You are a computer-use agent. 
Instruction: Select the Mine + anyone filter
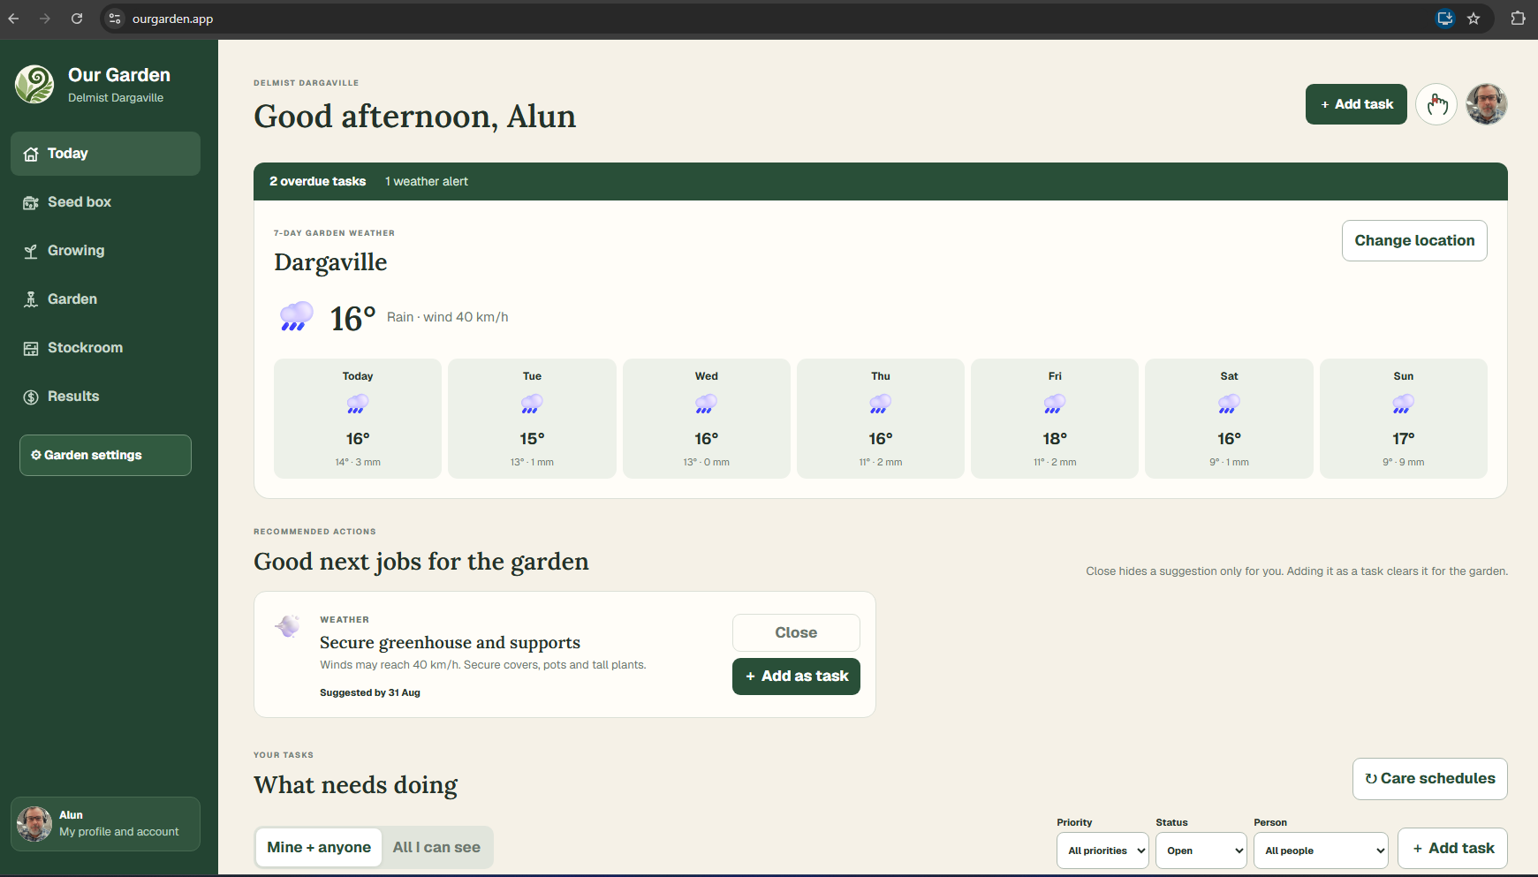click(x=319, y=848)
